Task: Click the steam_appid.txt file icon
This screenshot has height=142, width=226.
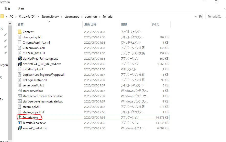Action: (20, 112)
